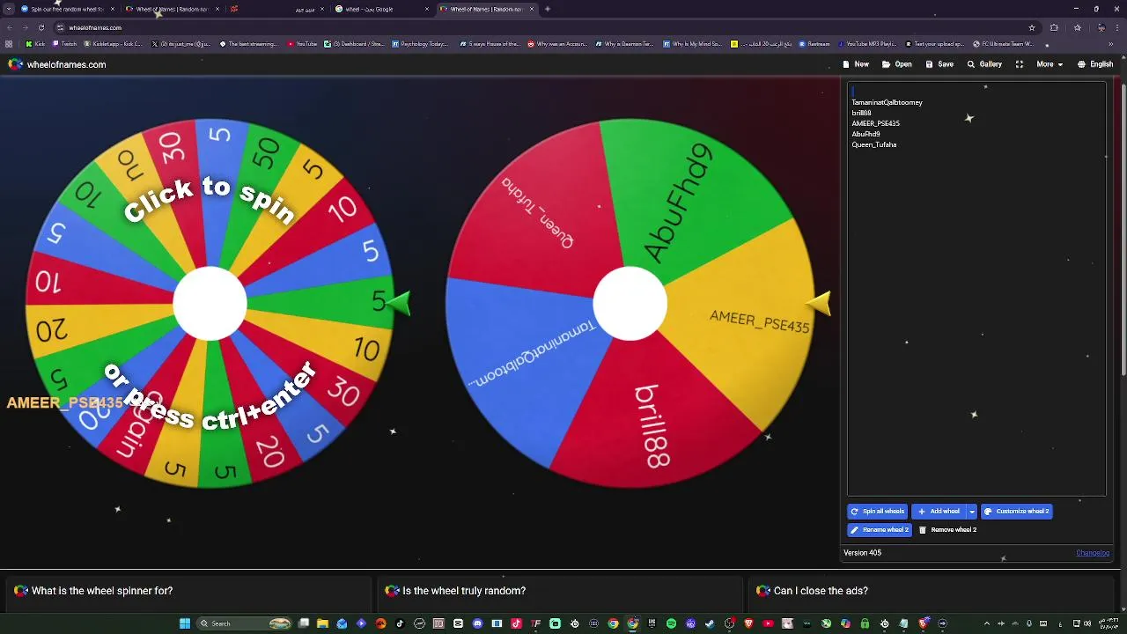Show hidden system tray icons chevron
The width and height of the screenshot is (1127, 634).
tap(986, 623)
